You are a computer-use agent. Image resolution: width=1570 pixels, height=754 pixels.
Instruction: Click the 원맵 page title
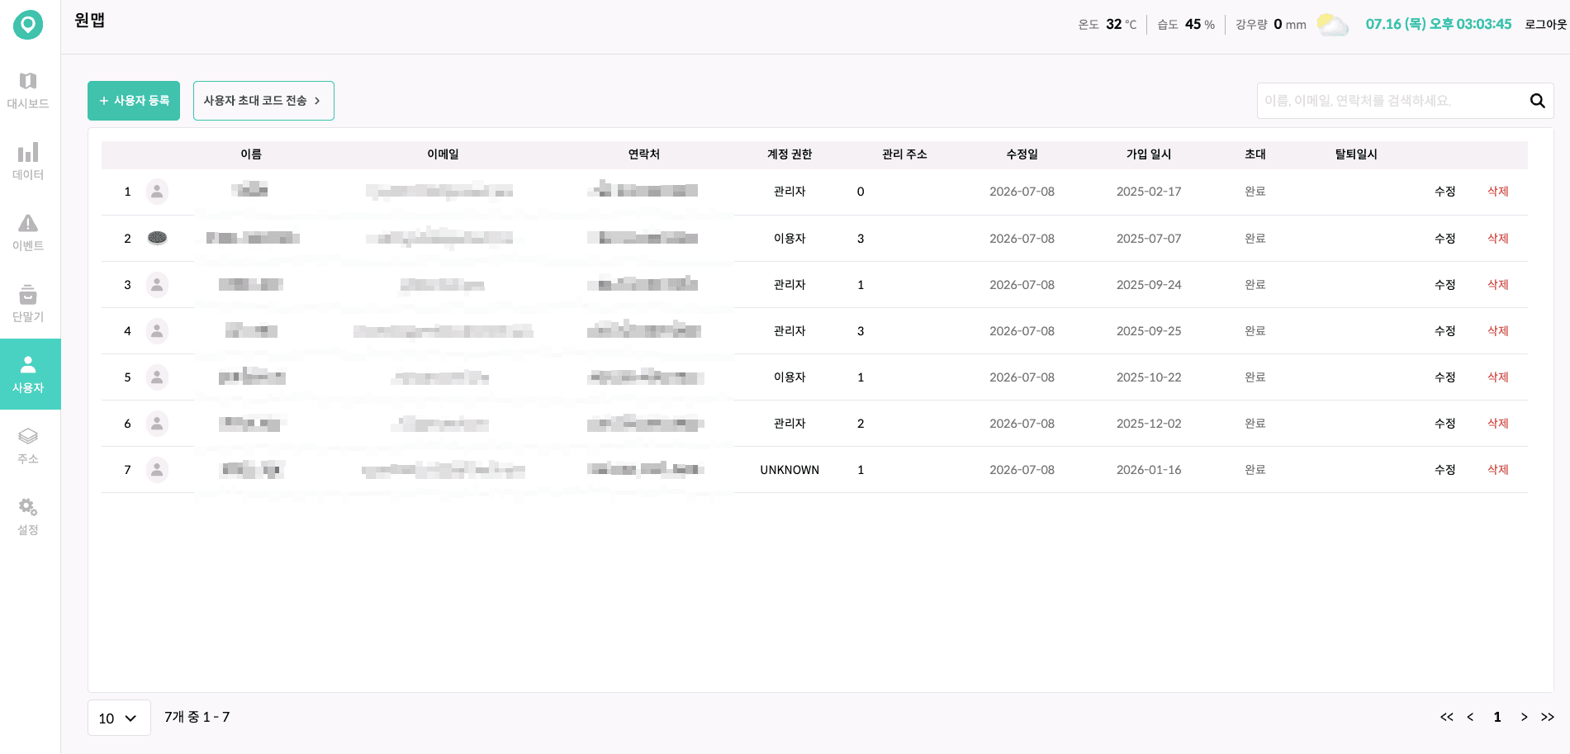90,21
